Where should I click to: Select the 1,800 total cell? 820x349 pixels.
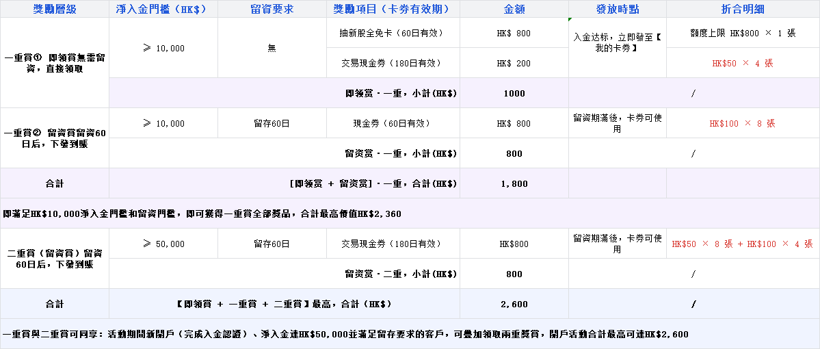click(514, 183)
